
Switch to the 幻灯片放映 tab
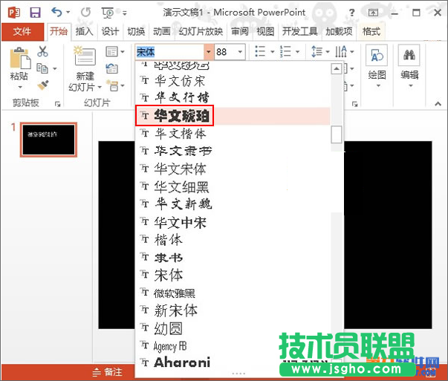pos(201,31)
